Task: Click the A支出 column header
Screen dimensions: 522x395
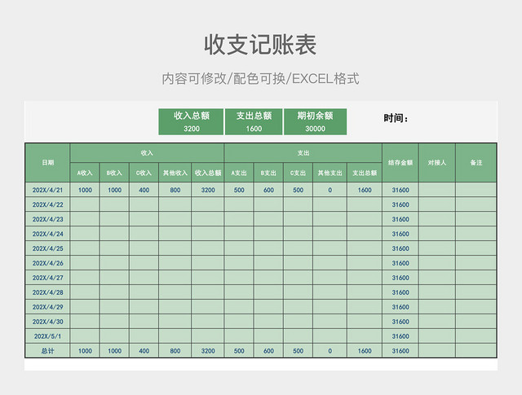Action: (239, 173)
